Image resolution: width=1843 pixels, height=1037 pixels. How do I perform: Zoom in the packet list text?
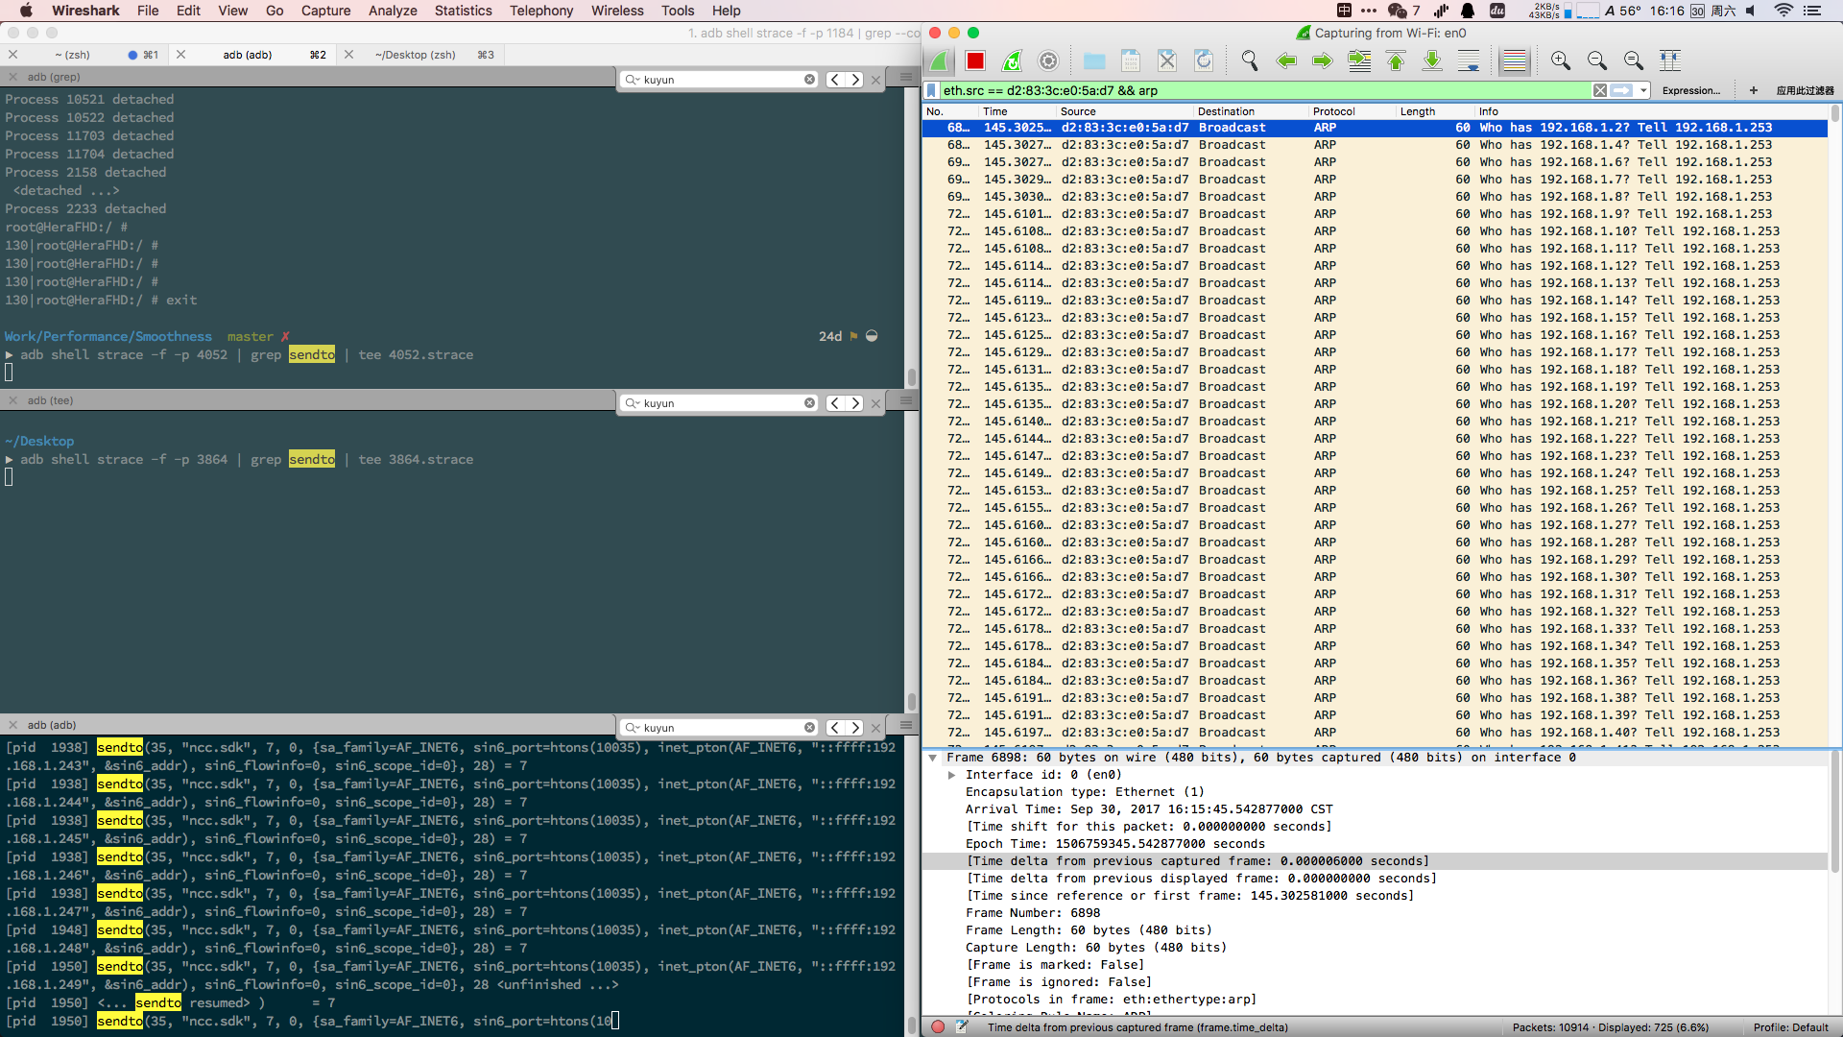[1561, 61]
